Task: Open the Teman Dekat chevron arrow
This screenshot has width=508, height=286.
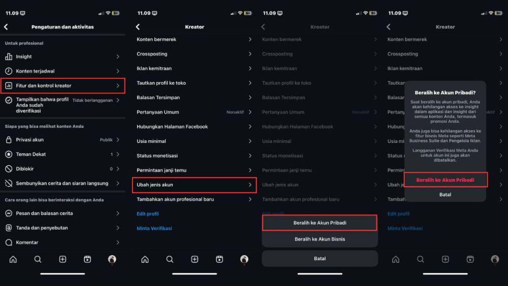Action: 118,154
